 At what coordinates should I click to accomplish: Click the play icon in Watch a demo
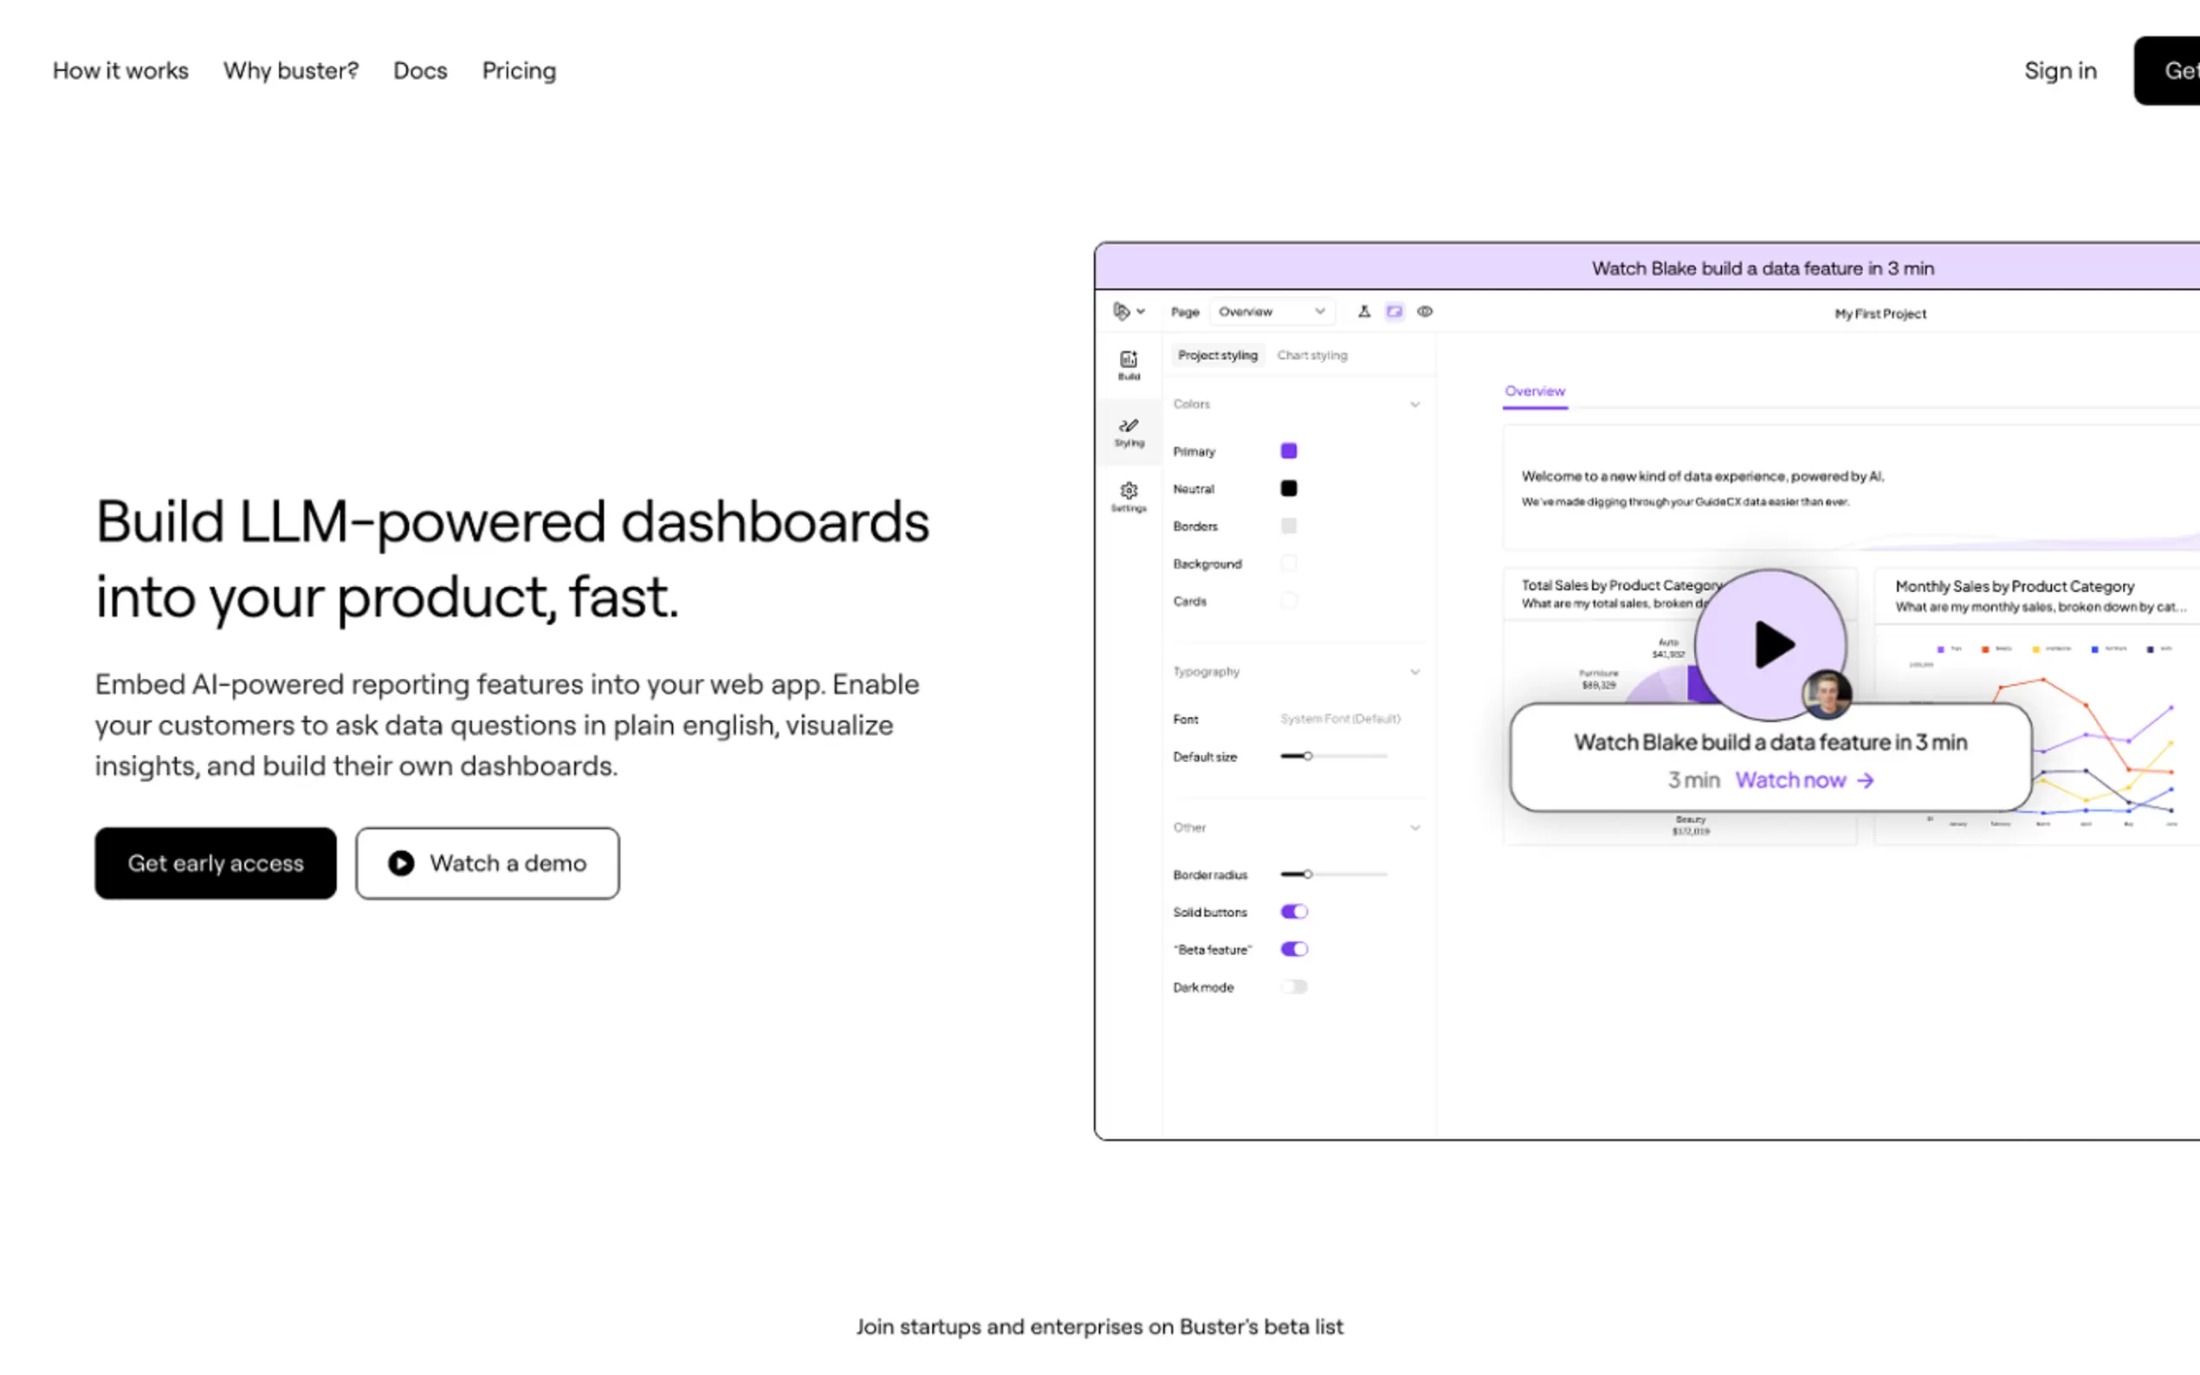pyautogui.click(x=401, y=863)
